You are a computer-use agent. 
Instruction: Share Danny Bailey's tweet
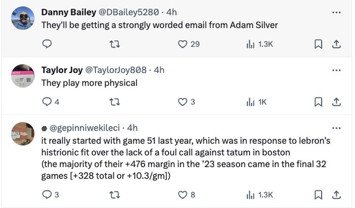pos(337,44)
